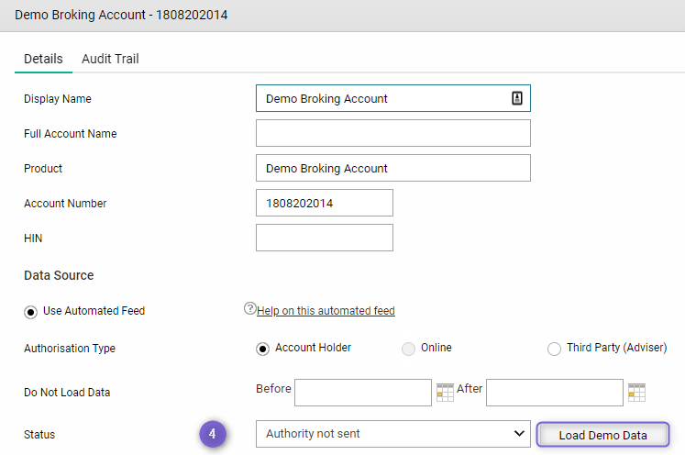The image size is (685, 455).
Task: Expand the Status dropdown
Action: [393, 434]
